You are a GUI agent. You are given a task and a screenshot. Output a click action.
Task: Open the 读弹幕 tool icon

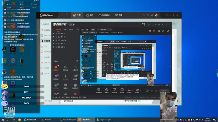click(75, 77)
